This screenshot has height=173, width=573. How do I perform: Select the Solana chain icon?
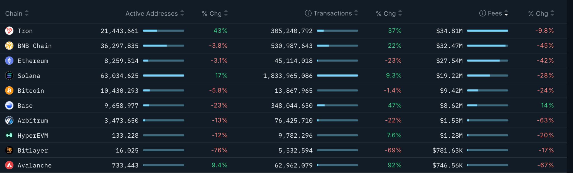coord(10,75)
